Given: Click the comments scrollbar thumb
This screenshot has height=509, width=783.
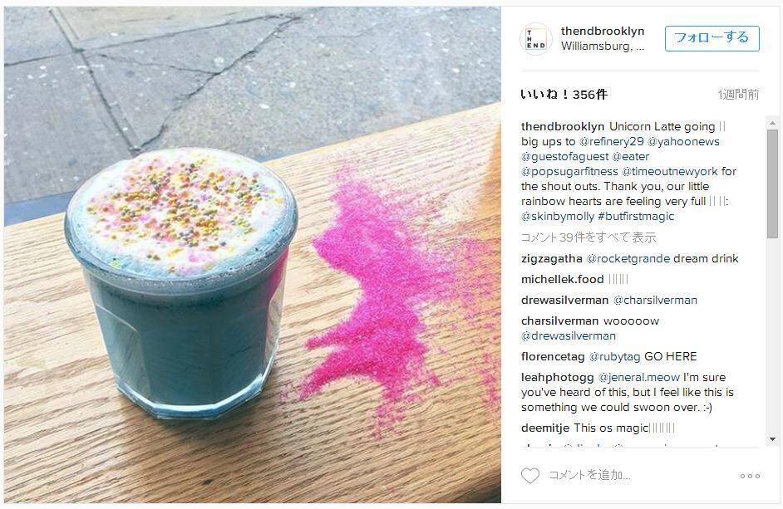Looking at the screenshot, I should pos(772,184).
